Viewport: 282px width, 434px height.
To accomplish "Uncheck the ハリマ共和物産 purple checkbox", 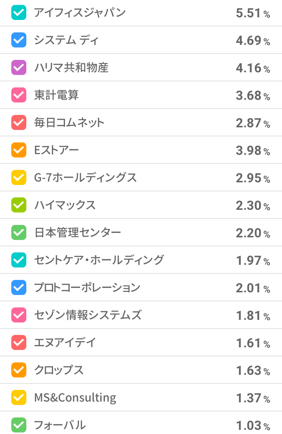I will pos(19,68).
